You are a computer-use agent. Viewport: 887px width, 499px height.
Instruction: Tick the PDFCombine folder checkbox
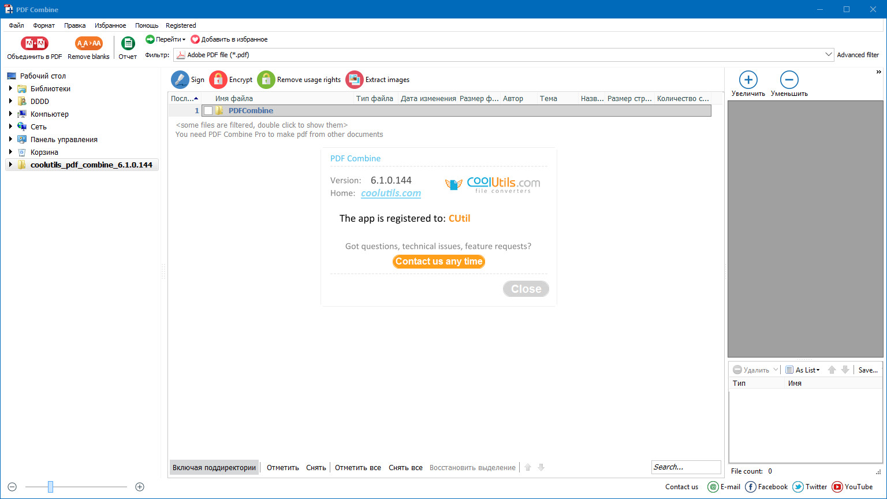(208, 111)
